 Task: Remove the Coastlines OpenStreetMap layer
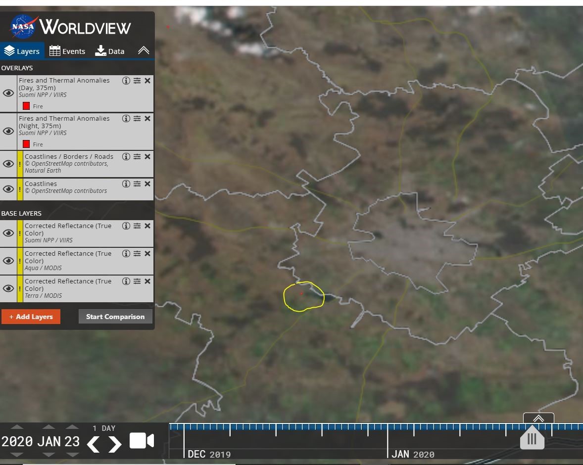click(147, 184)
